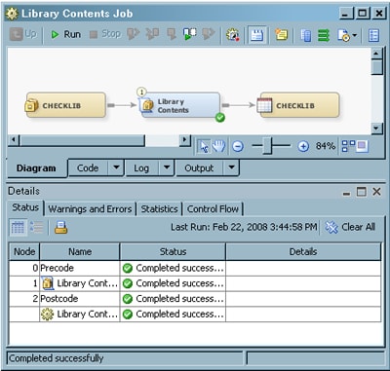Click the Up toolbar button
Image resolution: width=390 pixels, height=371 pixels.
(x=23, y=34)
